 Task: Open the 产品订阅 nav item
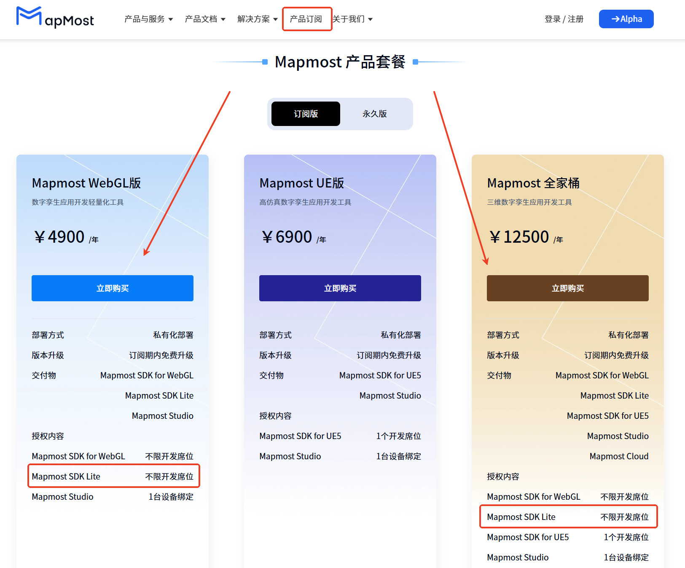[x=306, y=19]
